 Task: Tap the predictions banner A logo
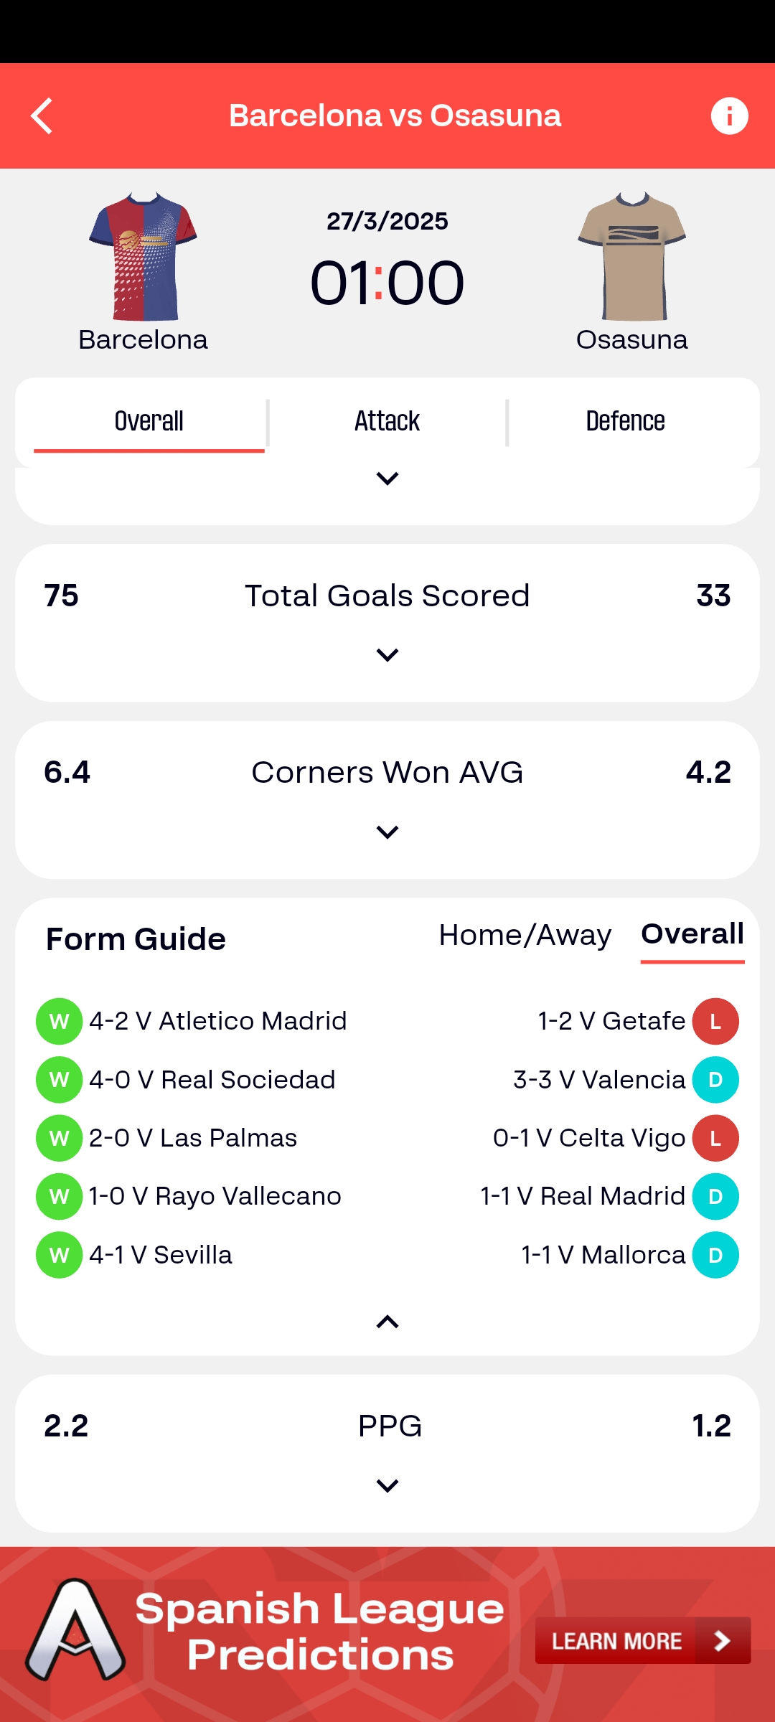point(75,1630)
